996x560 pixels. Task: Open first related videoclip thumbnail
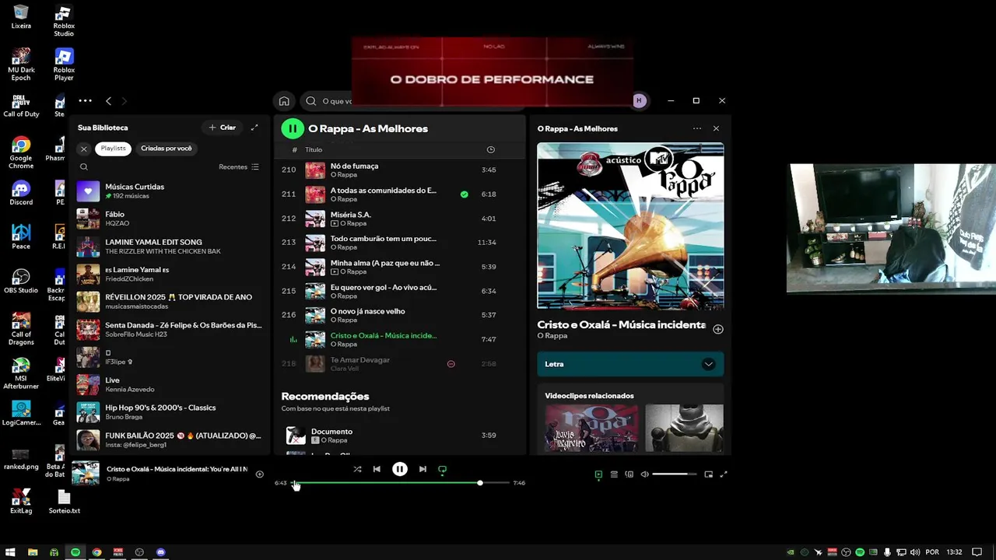point(591,428)
